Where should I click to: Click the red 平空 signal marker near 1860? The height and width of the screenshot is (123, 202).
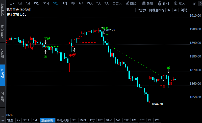click(162, 86)
